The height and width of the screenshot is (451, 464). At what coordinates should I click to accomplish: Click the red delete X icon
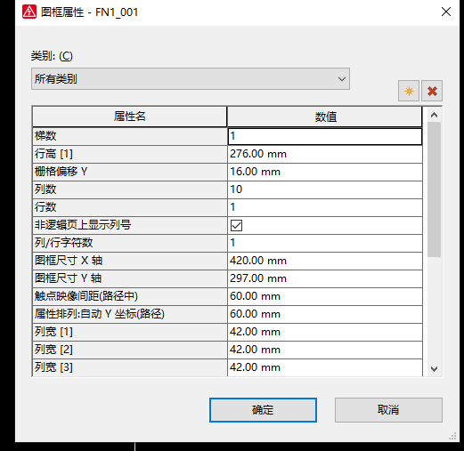point(432,91)
